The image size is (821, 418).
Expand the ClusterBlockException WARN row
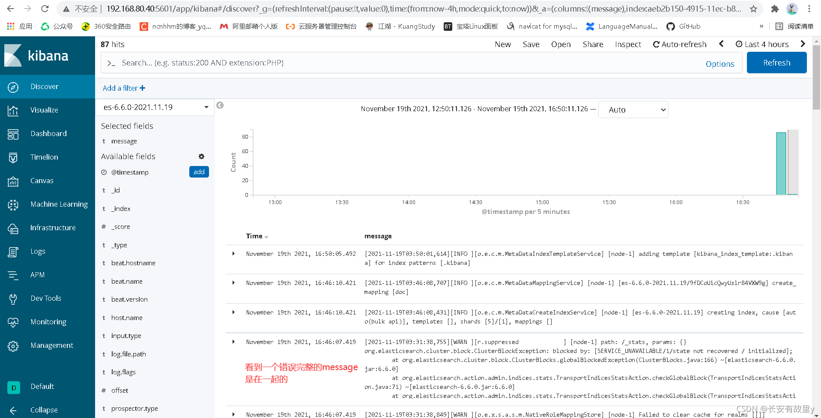pyautogui.click(x=233, y=342)
